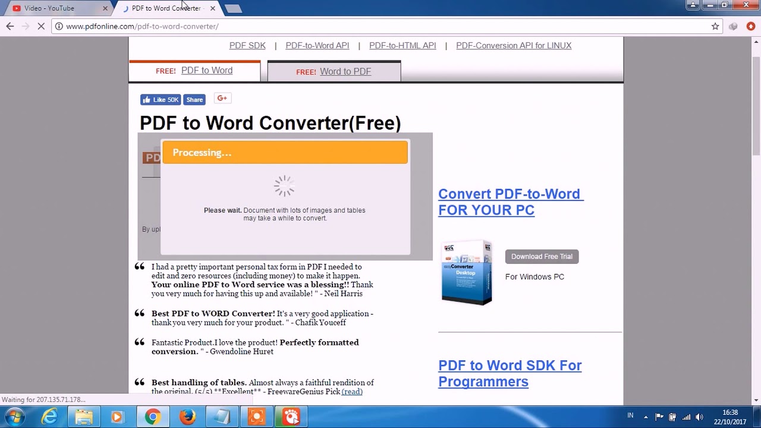Click the IN language indicator
761x428 pixels.
tap(630, 416)
